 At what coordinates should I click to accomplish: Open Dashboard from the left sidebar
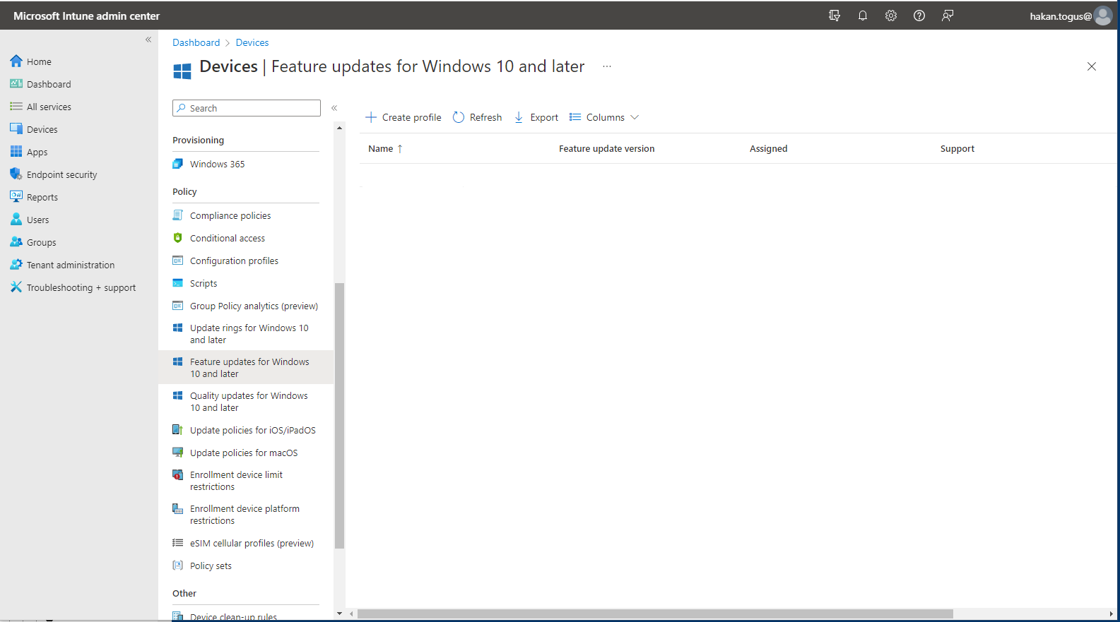pos(49,84)
